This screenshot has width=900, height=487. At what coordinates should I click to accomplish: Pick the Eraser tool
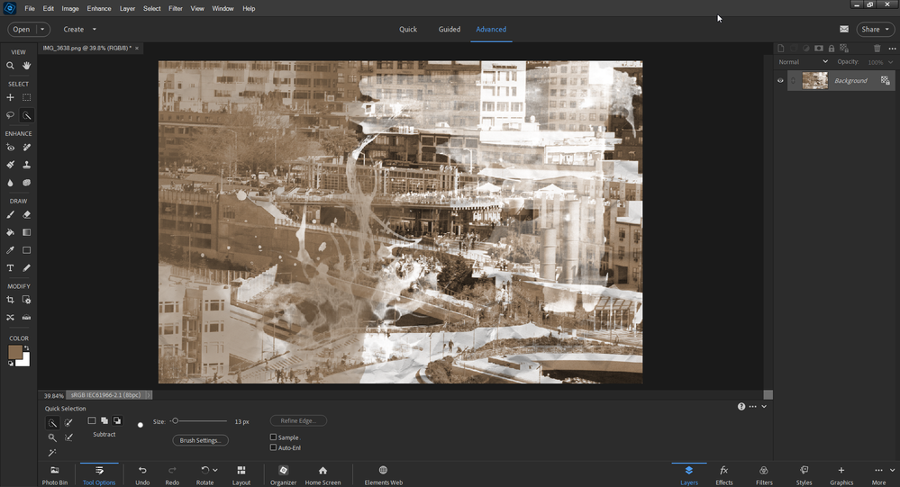[26, 214]
